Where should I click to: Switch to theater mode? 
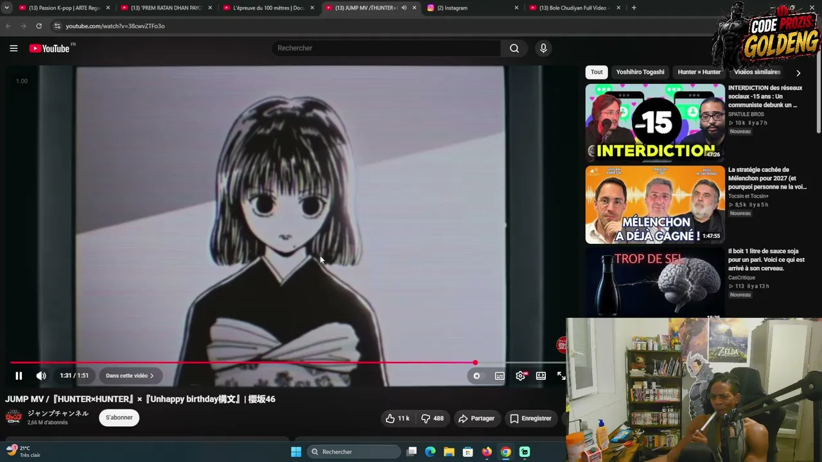pos(541,376)
